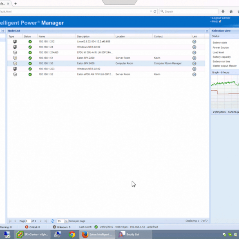The height and width of the screenshot is (239, 239).
Task: Open link icon for 192.168.1.214/ld0
Action: click(x=194, y=53)
